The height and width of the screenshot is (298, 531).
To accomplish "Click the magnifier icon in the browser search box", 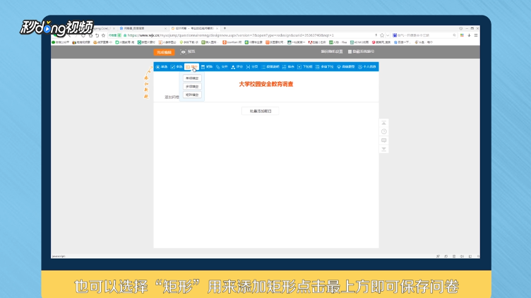I will pyautogui.click(x=454, y=35).
